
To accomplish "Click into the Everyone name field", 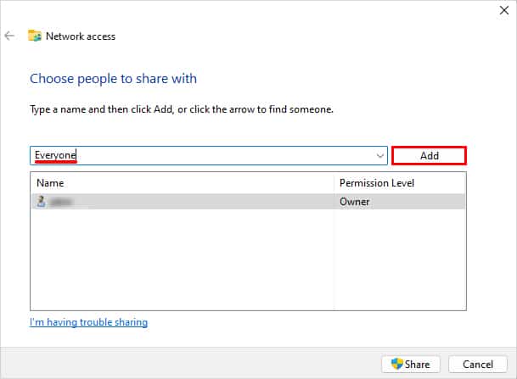I will pyautogui.click(x=203, y=155).
